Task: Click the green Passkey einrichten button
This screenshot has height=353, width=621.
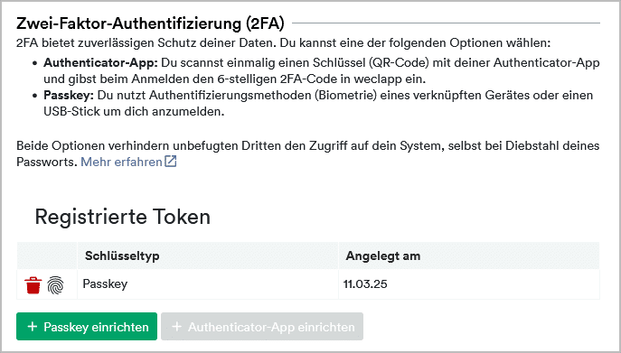Action: [87, 327]
